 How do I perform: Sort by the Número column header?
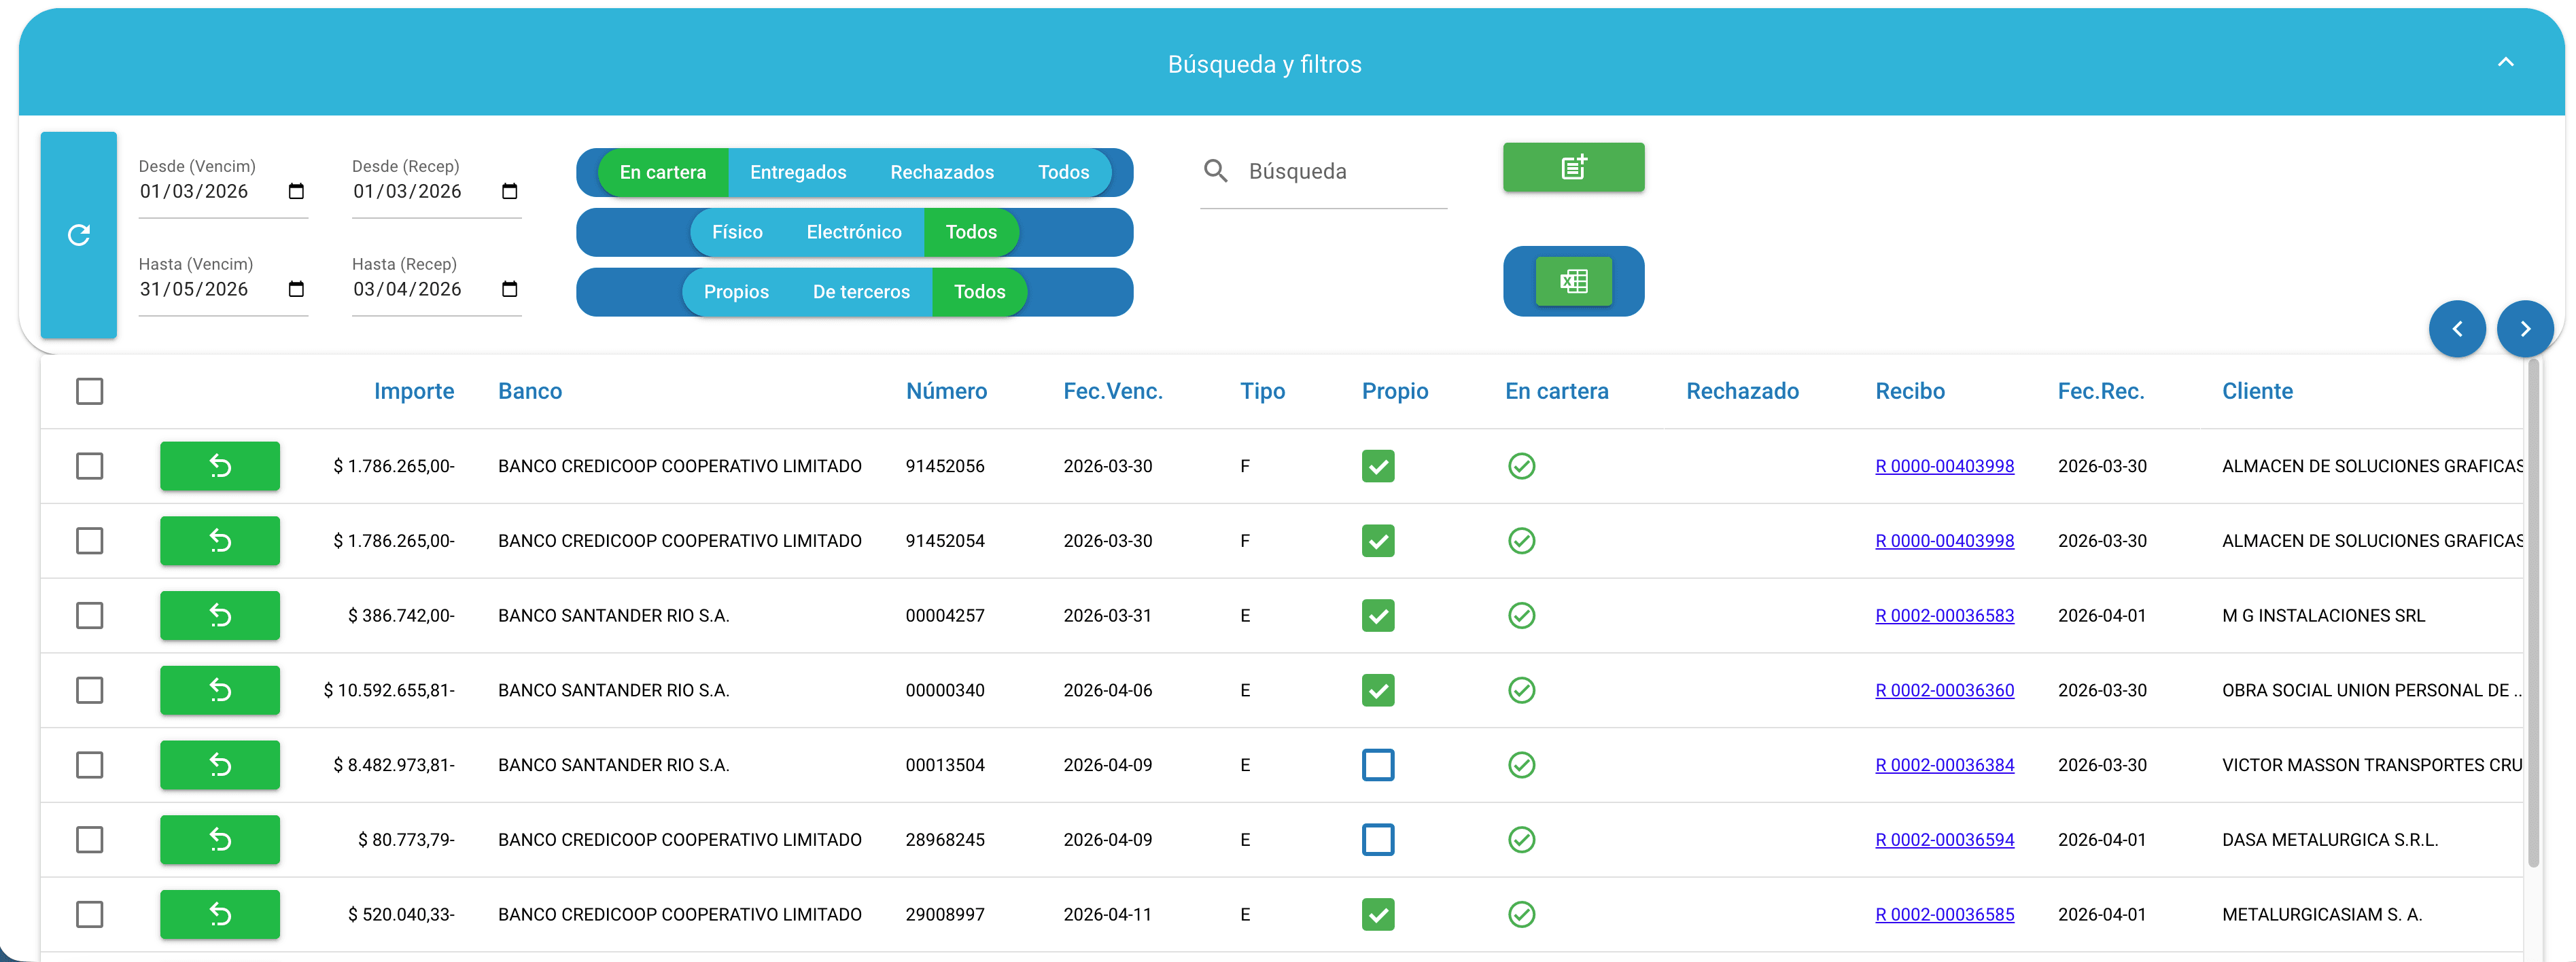(x=946, y=391)
